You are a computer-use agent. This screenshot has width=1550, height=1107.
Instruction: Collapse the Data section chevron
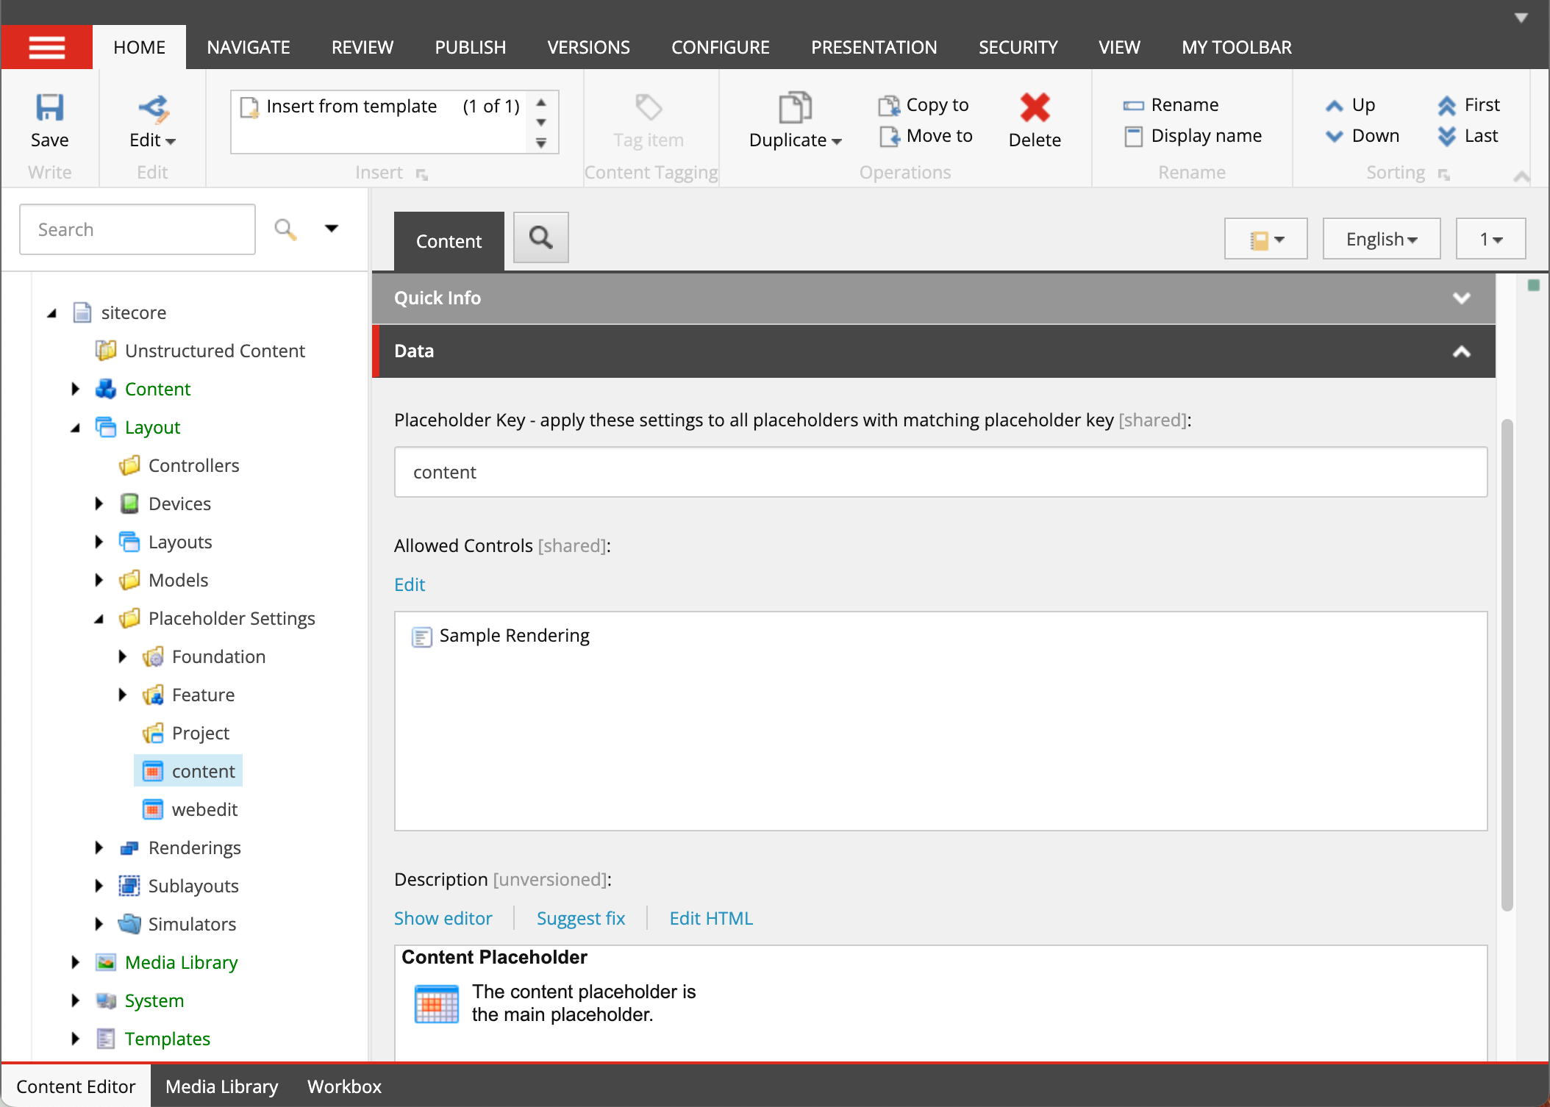(x=1462, y=351)
